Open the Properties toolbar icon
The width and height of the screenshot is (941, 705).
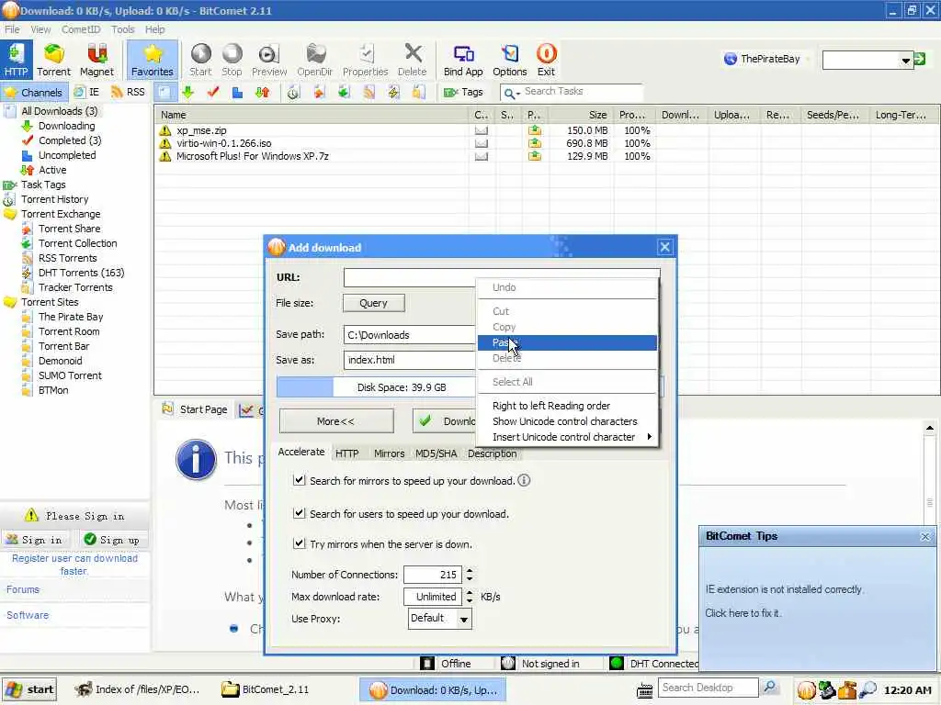click(x=366, y=60)
